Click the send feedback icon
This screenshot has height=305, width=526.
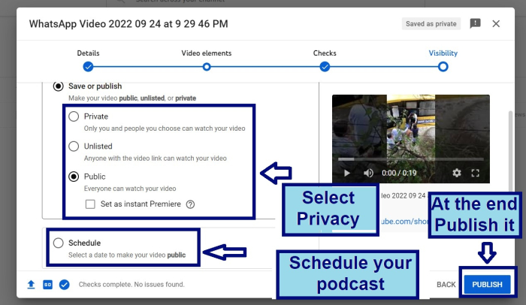[475, 23]
